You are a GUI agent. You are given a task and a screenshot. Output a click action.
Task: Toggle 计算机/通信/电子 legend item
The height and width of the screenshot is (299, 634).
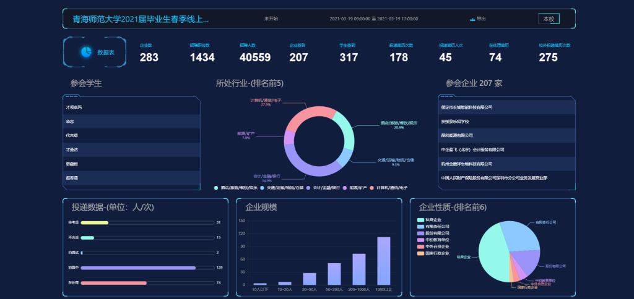pos(372,187)
